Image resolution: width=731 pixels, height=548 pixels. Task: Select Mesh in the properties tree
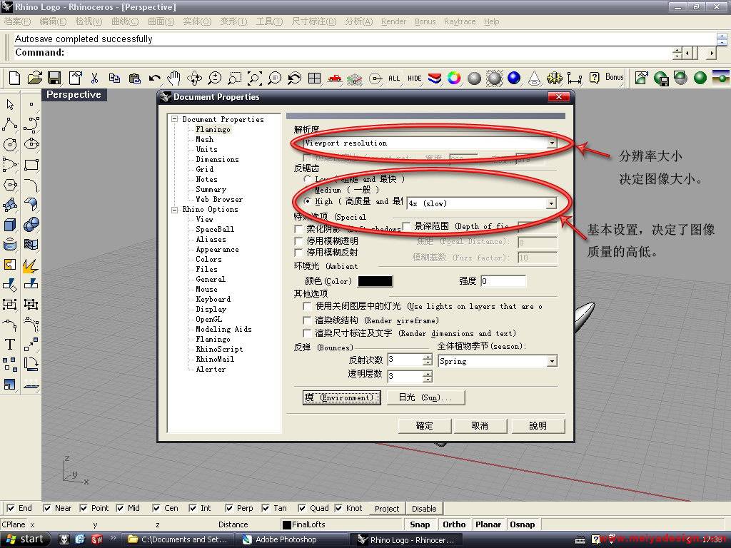(x=204, y=139)
